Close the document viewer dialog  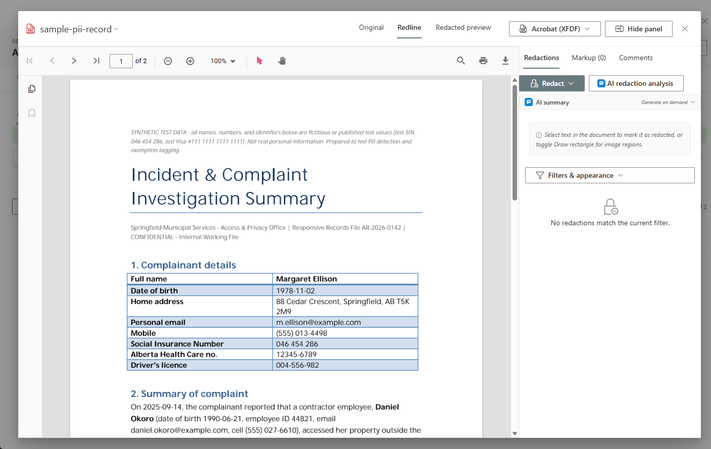[685, 29]
